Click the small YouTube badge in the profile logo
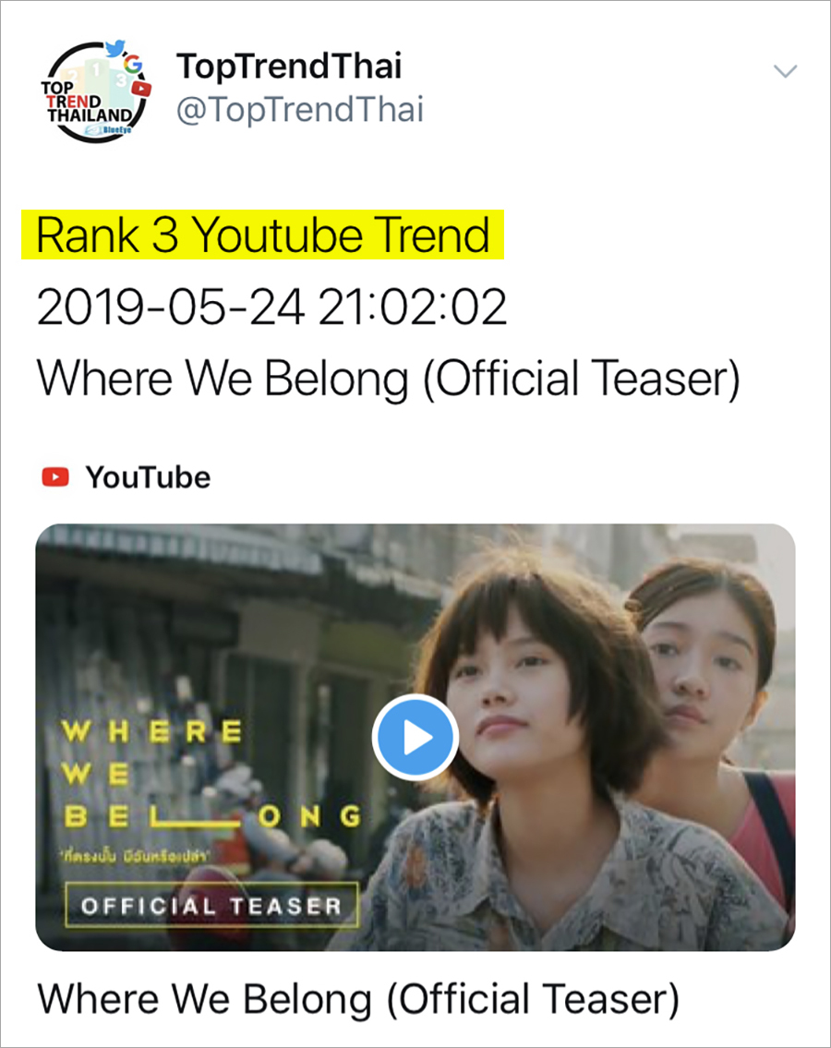 click(141, 89)
